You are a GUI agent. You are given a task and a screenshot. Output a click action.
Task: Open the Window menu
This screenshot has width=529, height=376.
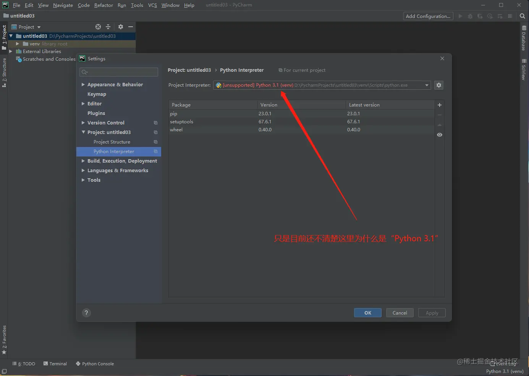point(170,5)
